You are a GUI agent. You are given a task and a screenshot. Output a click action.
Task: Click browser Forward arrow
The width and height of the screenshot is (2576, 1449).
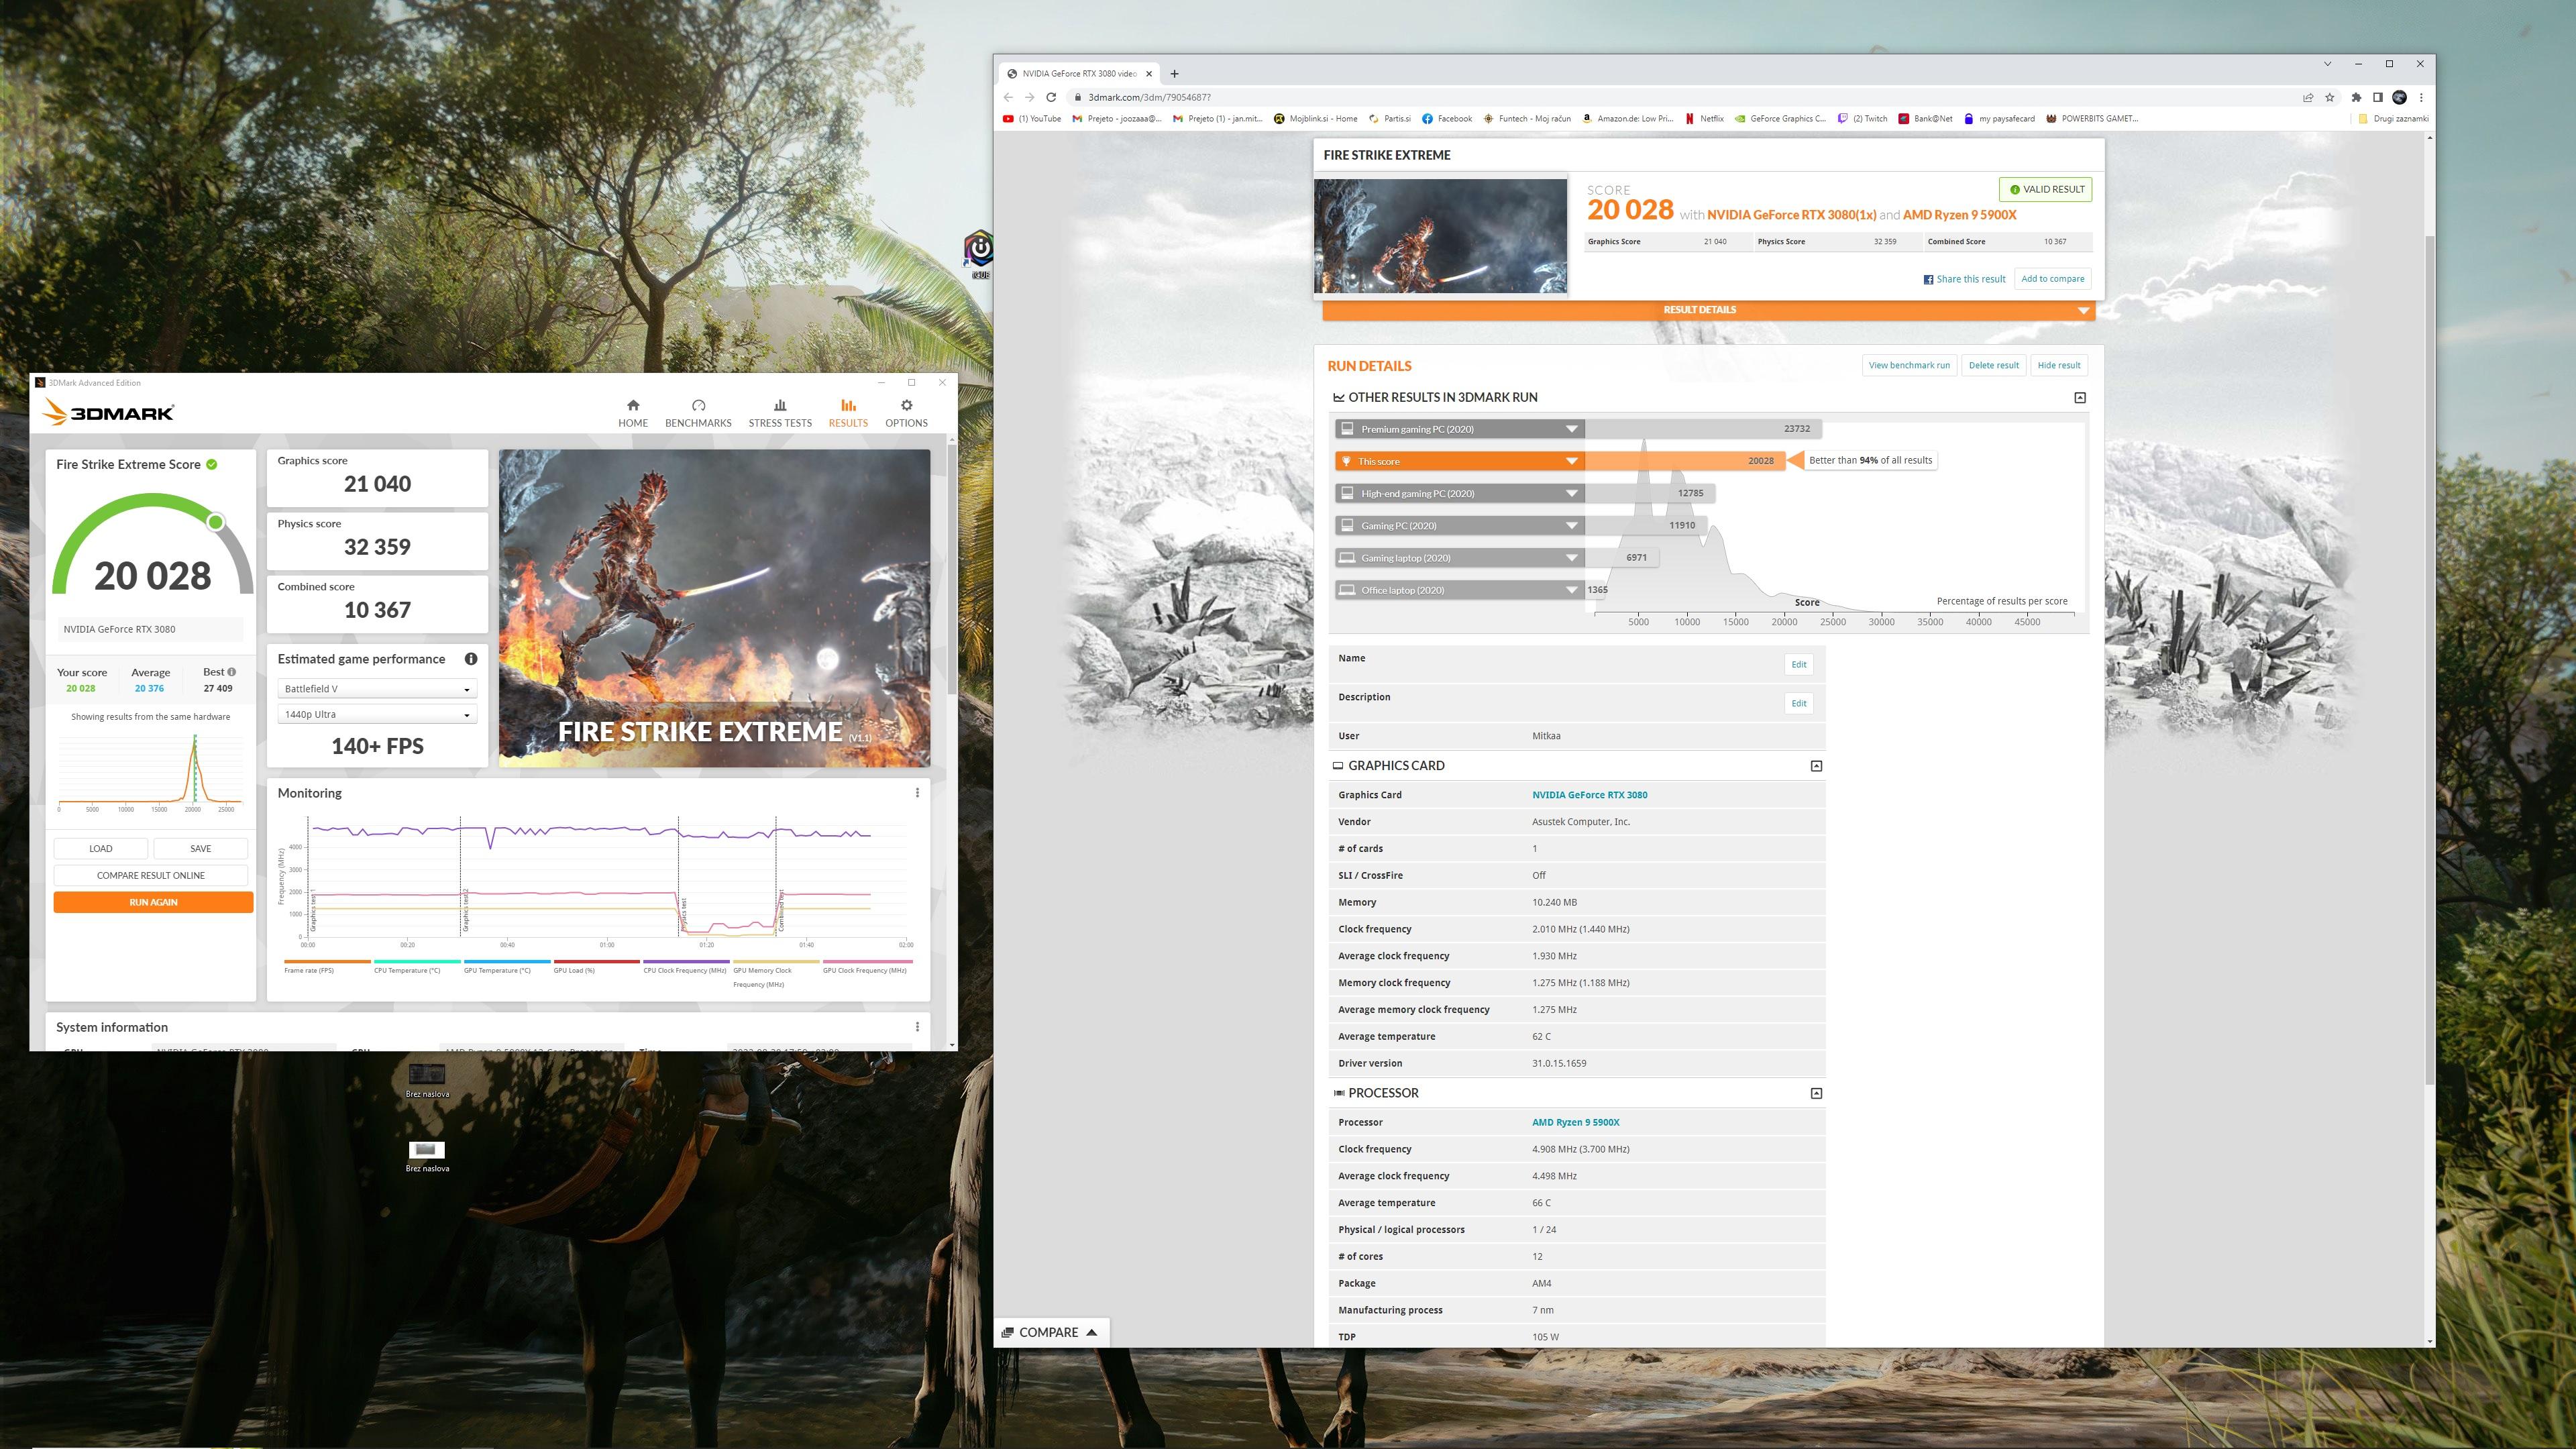1029,97
